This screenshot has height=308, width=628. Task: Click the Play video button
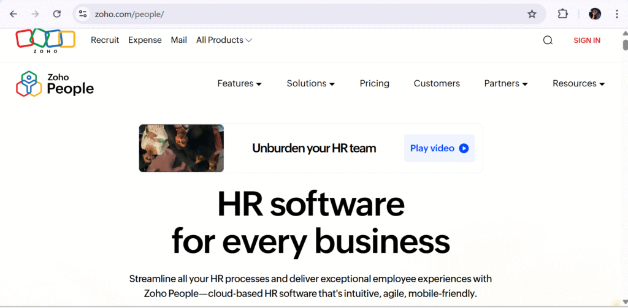point(439,148)
